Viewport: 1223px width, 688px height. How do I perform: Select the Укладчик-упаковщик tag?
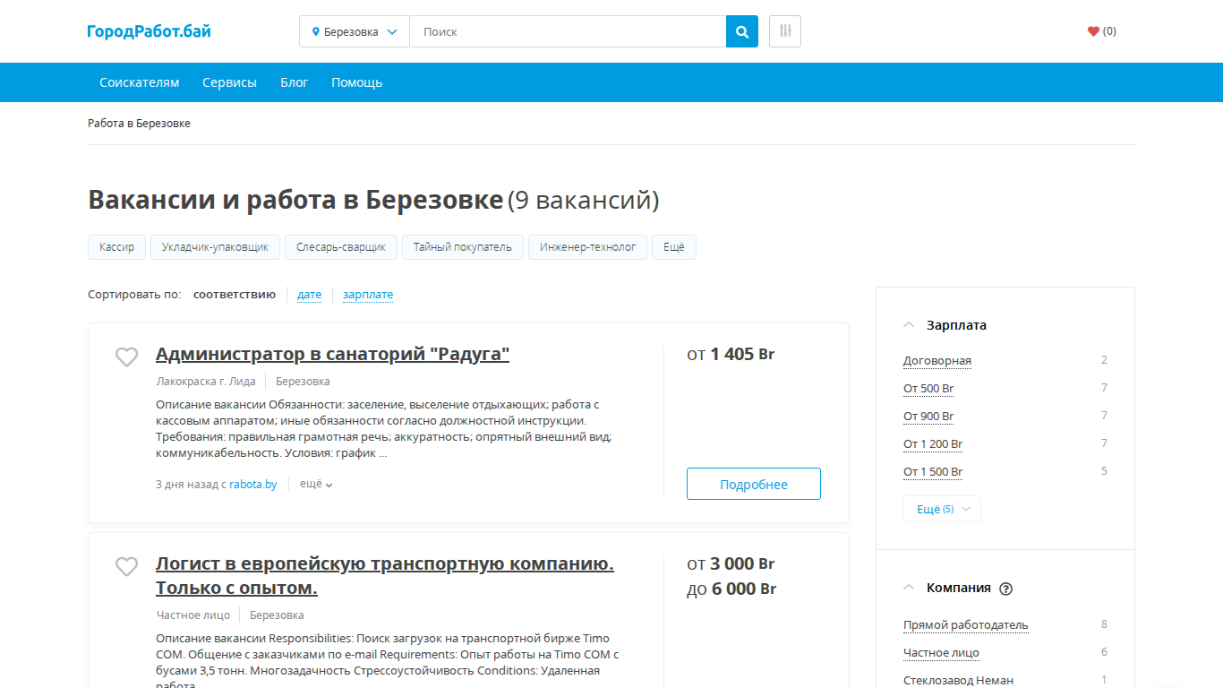click(215, 247)
